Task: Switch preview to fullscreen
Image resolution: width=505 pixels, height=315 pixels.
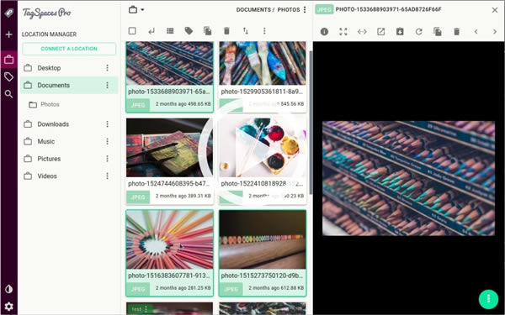Action: click(x=343, y=32)
